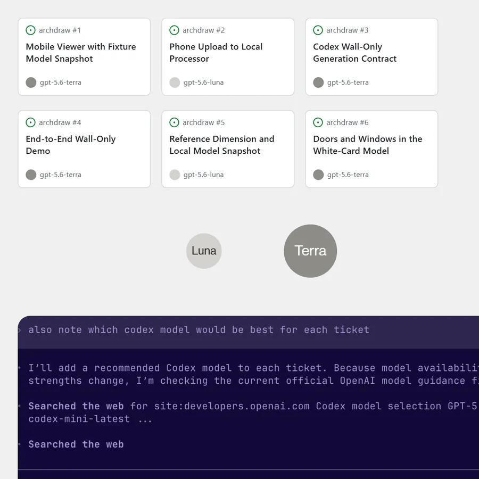
Task: Click the gray terra avatar on archdraw #3 card
Action: tap(318, 82)
